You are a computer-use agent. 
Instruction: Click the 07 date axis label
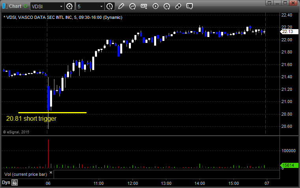point(267,183)
